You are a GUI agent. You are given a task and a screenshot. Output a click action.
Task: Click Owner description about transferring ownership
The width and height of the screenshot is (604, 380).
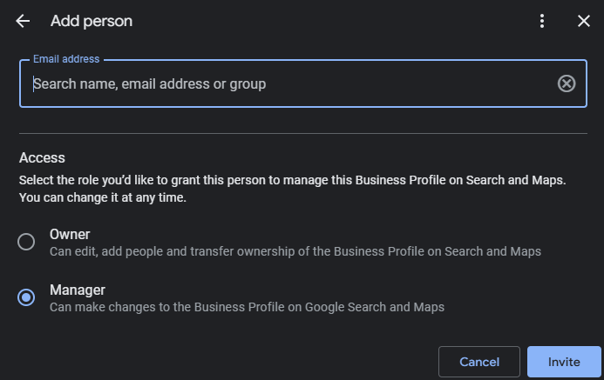pos(295,251)
